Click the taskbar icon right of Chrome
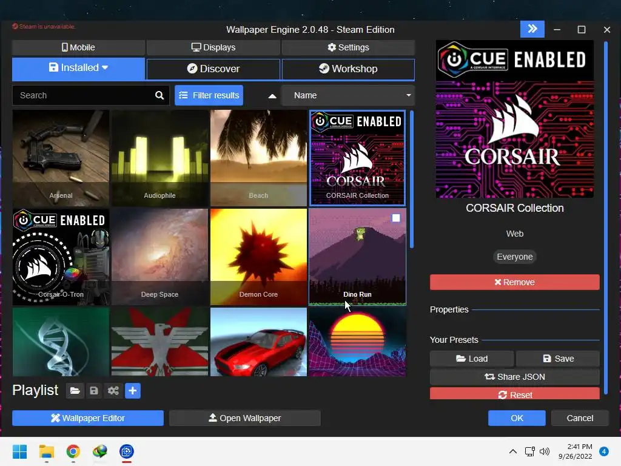Screen dimensions: 621x466 [100, 451]
